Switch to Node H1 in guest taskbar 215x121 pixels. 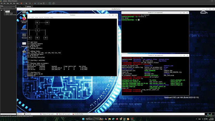pos(48,114)
